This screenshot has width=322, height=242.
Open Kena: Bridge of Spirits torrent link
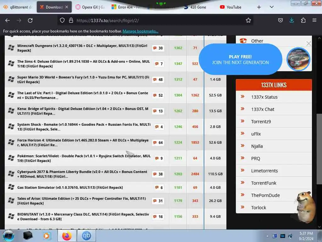coord(83,111)
